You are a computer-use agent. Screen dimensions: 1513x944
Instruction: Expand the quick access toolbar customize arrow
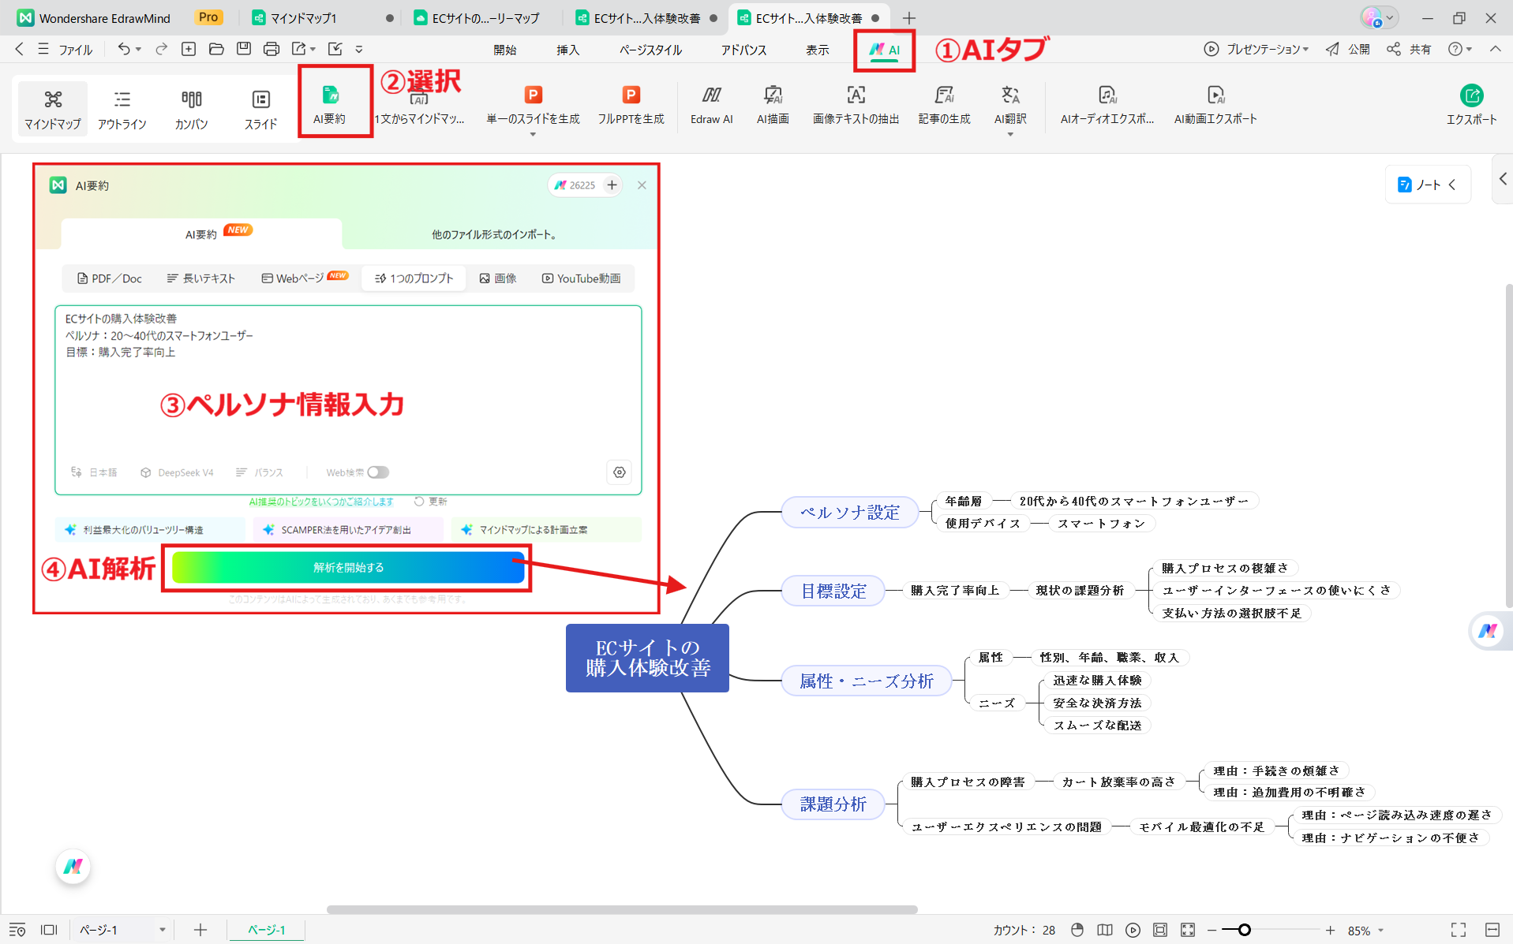click(x=359, y=49)
